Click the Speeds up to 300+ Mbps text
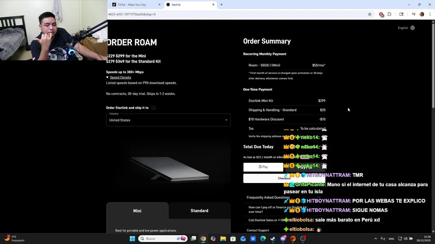The height and width of the screenshot is (244, 435). [x=125, y=72]
